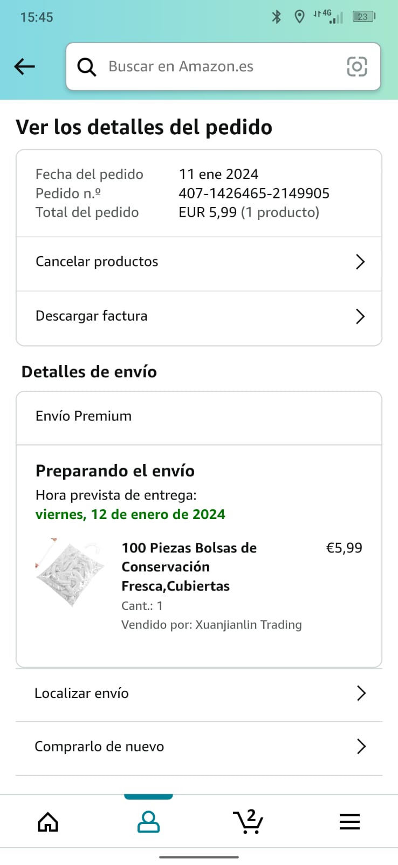
Task: Expand the Localizar envío chevron
Action: tap(361, 693)
